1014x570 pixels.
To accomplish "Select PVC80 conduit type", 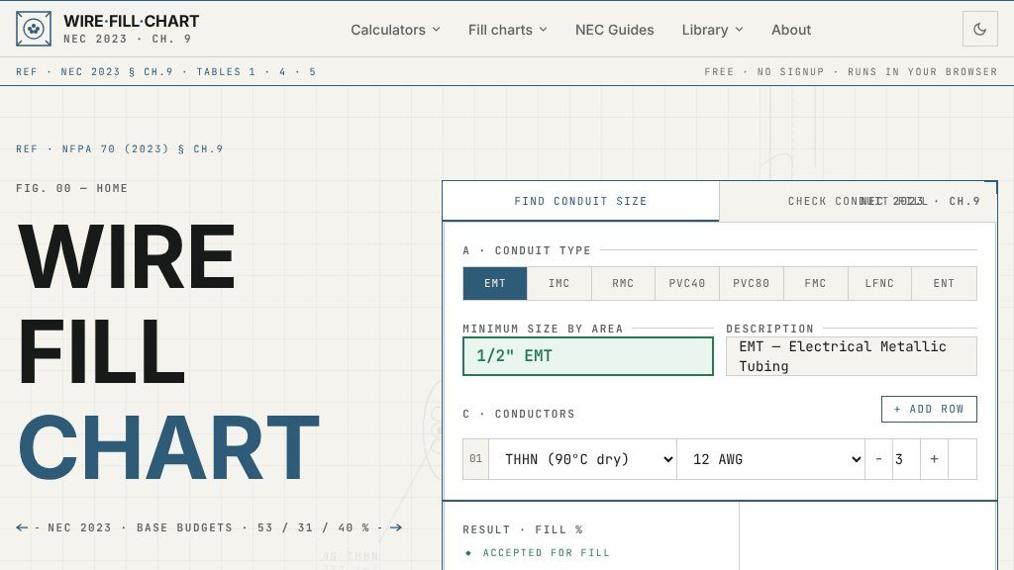I will 751,283.
